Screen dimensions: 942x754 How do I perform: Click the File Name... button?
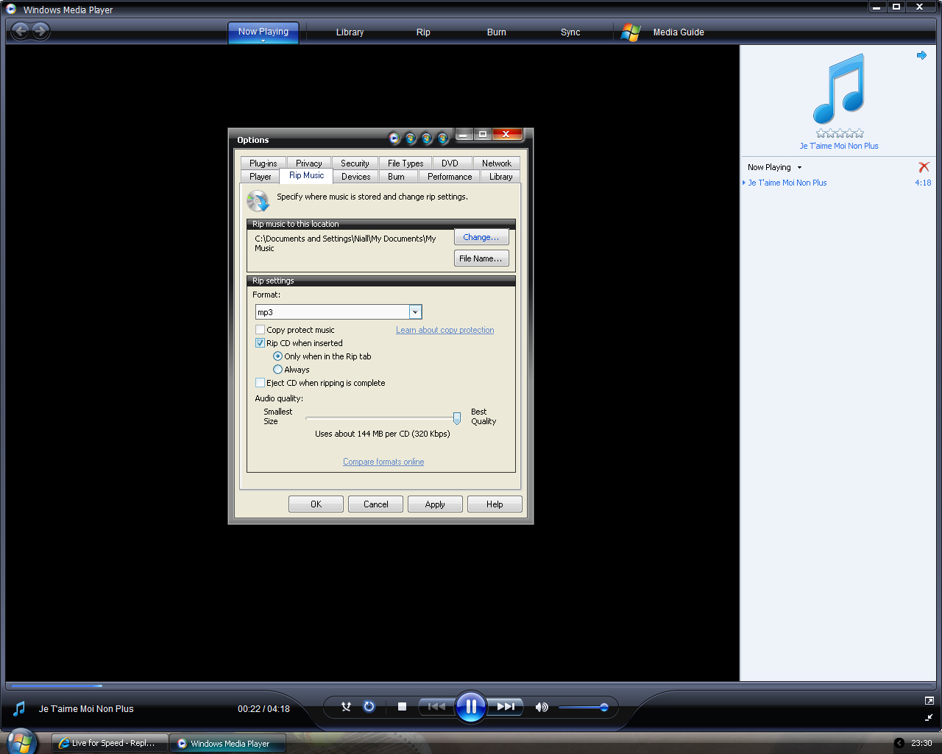coord(481,258)
